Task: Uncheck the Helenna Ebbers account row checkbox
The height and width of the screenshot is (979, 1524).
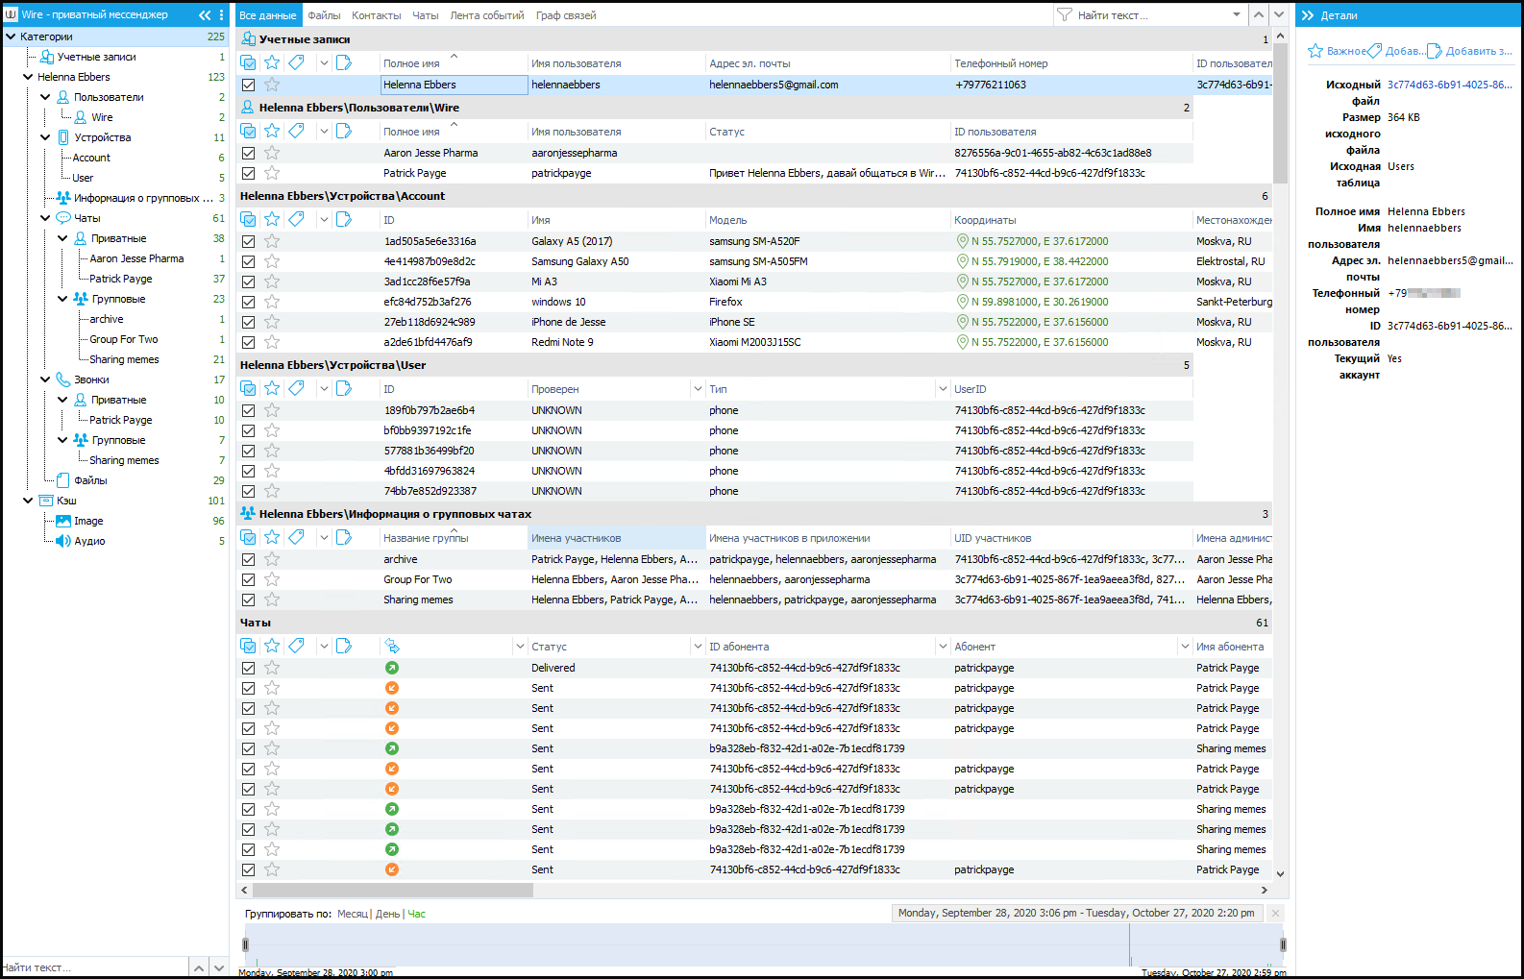Action: tap(248, 85)
